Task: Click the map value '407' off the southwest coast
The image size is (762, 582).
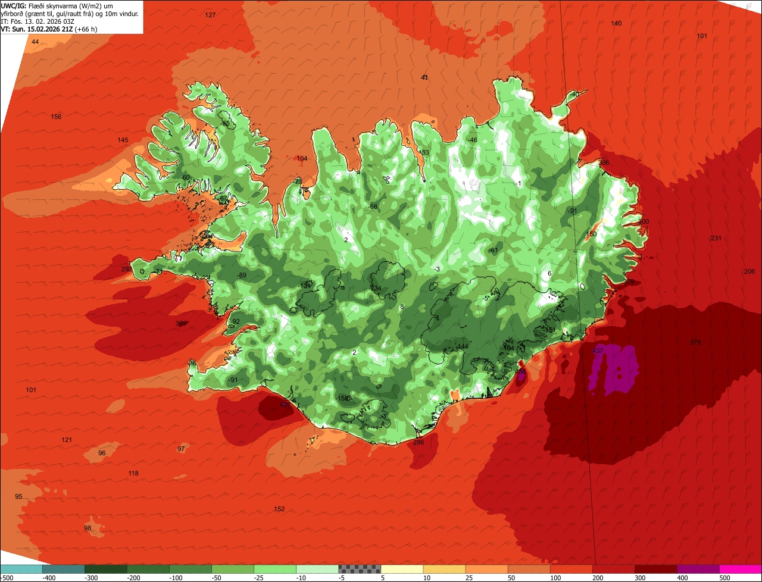Action: 285,405
